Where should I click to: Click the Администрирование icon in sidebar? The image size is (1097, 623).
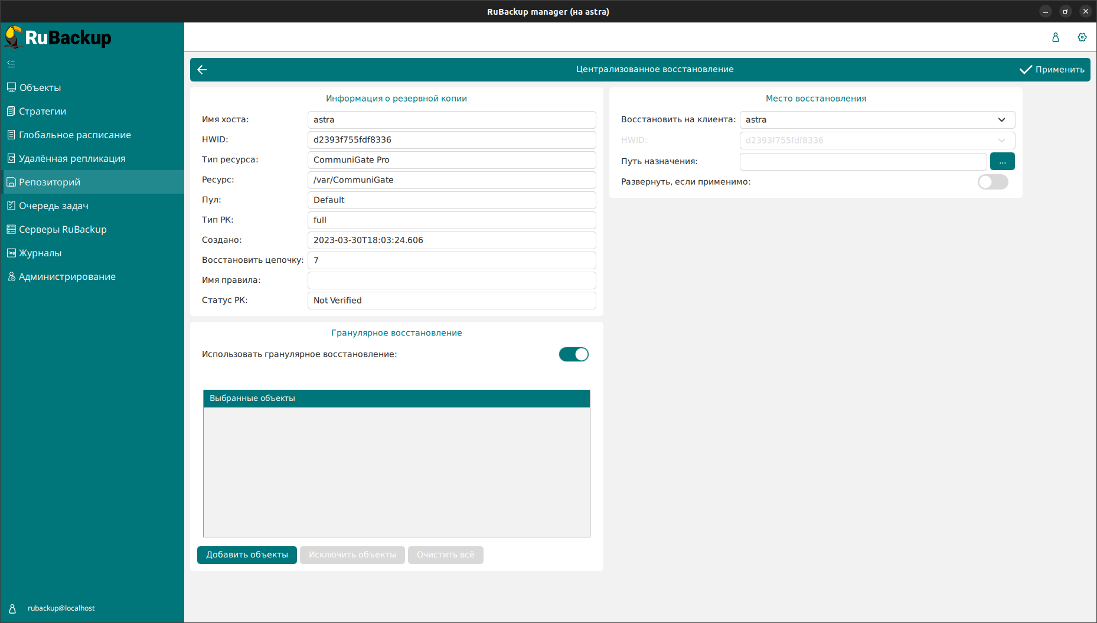click(11, 276)
